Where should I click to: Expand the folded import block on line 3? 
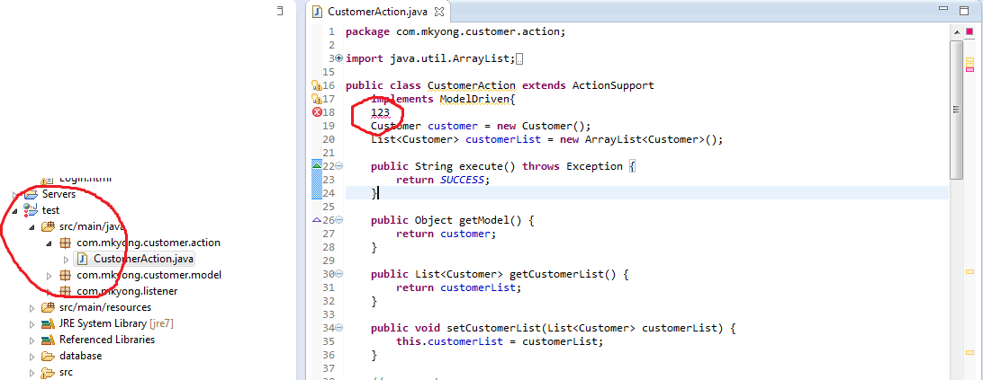[x=339, y=58]
